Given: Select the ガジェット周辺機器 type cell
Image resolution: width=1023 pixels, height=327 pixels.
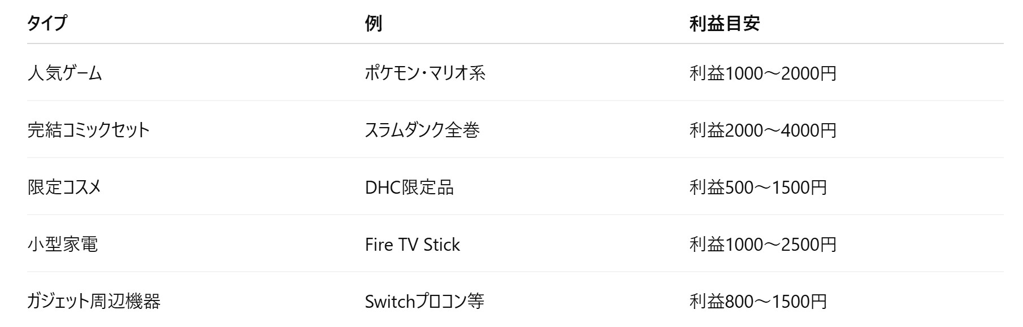Looking at the screenshot, I should (94, 302).
